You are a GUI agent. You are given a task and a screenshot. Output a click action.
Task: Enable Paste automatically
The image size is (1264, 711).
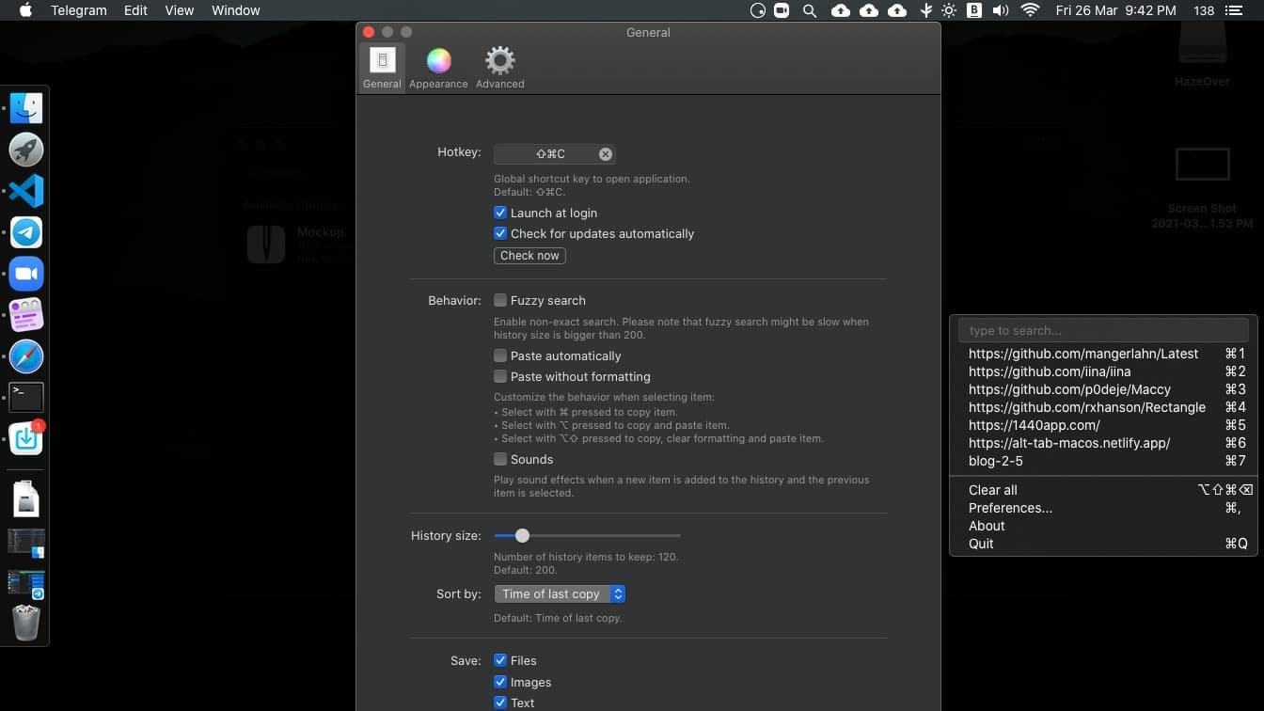[500, 355]
